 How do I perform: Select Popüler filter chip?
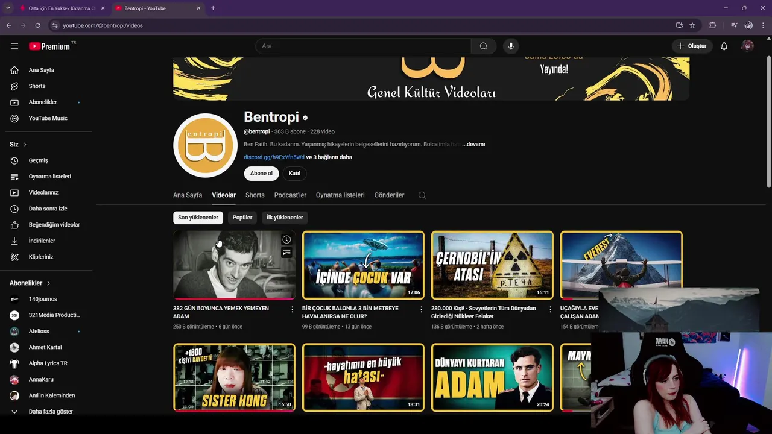pyautogui.click(x=242, y=218)
